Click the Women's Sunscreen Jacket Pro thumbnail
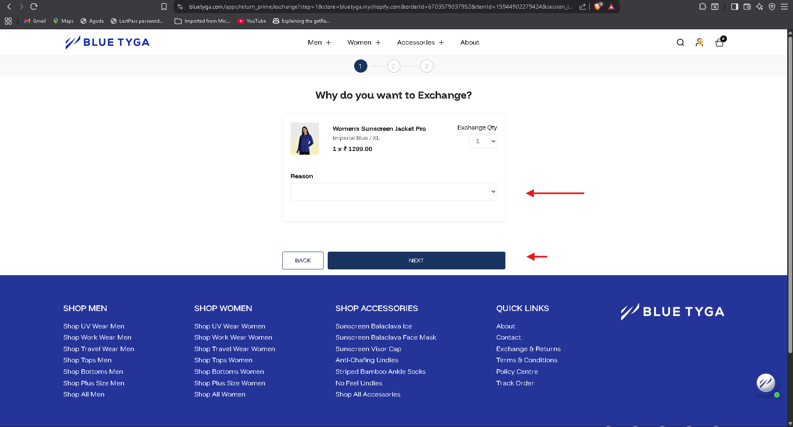 [305, 139]
